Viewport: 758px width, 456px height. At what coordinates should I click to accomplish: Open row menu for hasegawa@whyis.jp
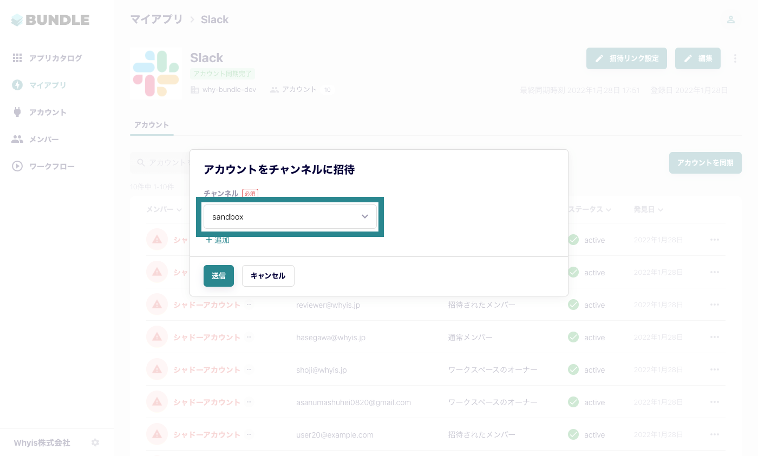pyautogui.click(x=715, y=337)
